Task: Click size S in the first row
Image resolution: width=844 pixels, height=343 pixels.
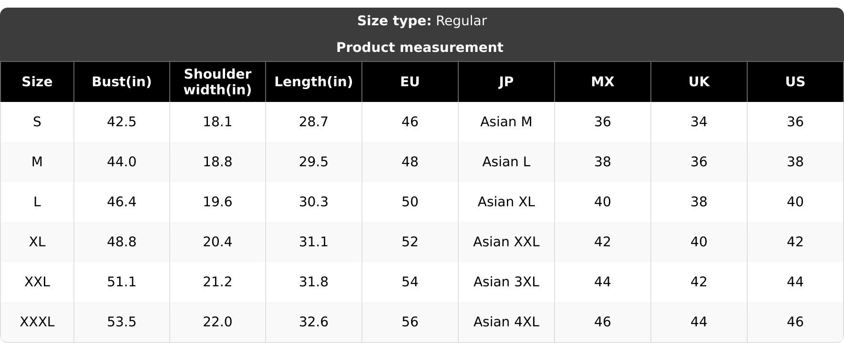Action: pos(37,122)
